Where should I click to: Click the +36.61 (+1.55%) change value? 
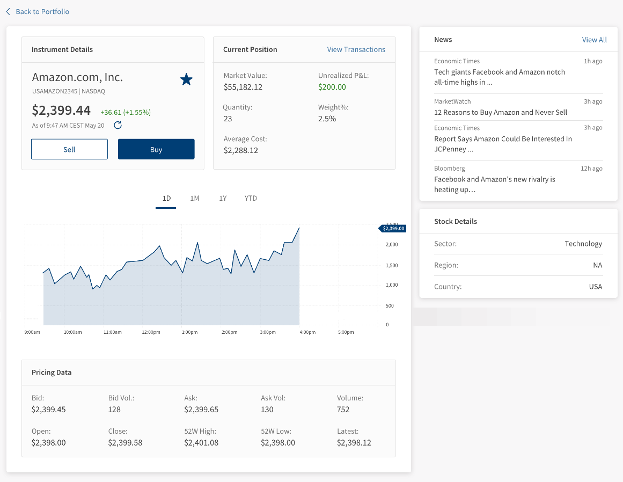click(126, 113)
